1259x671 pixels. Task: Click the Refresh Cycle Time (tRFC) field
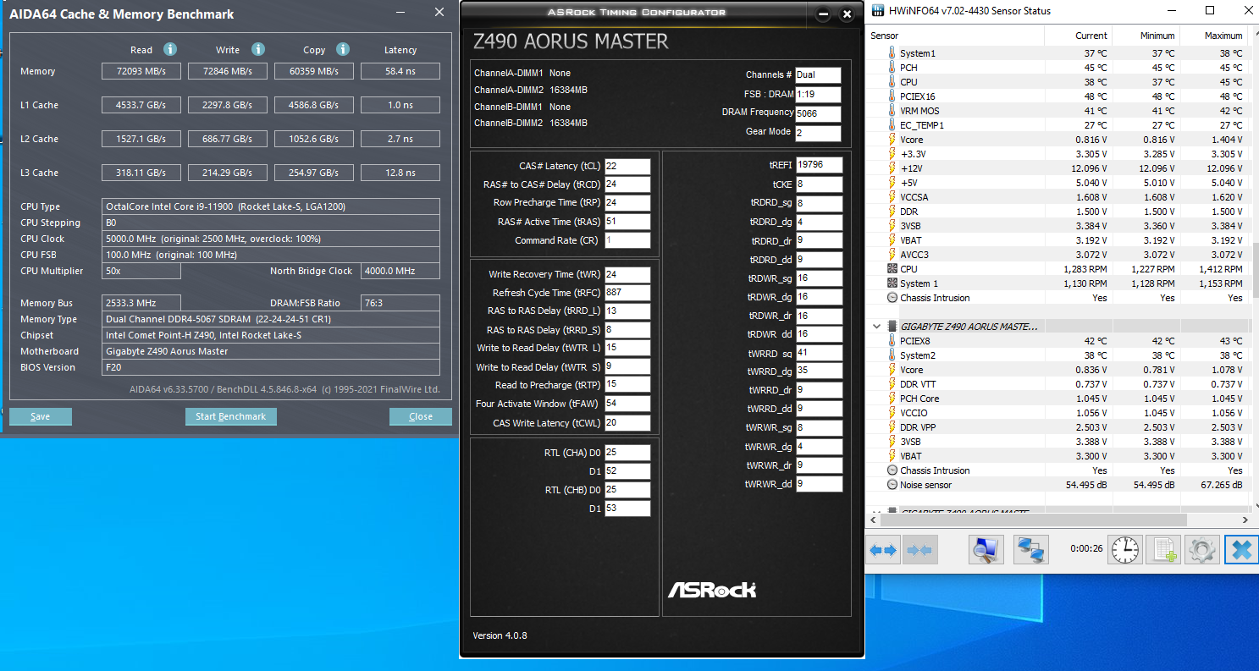[x=627, y=293]
